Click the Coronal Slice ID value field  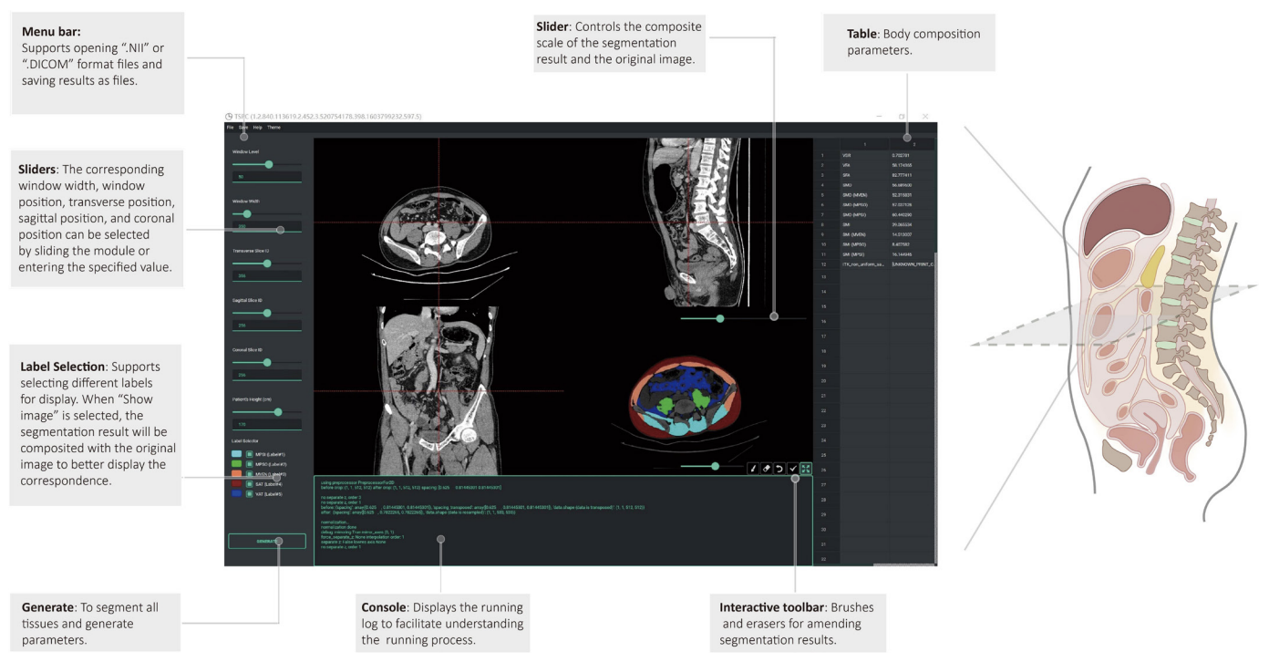coord(267,374)
